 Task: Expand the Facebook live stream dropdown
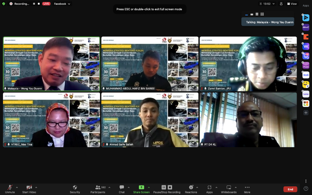69,4
